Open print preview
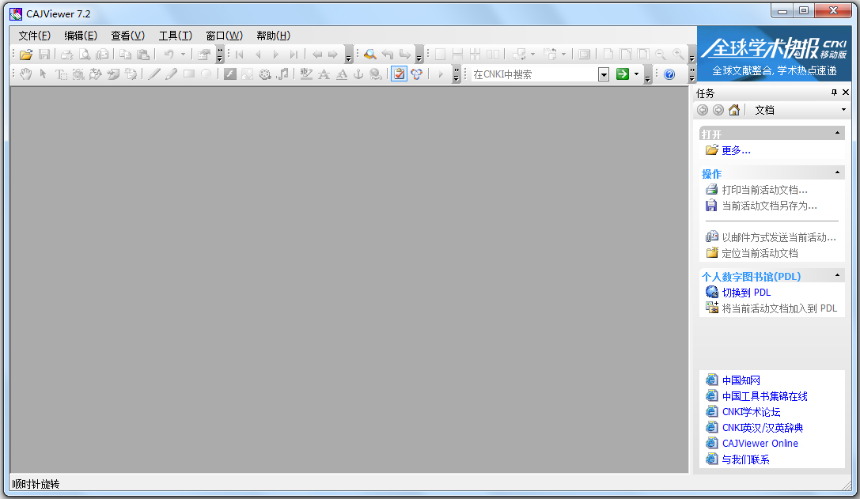This screenshot has width=860, height=499. (85, 54)
